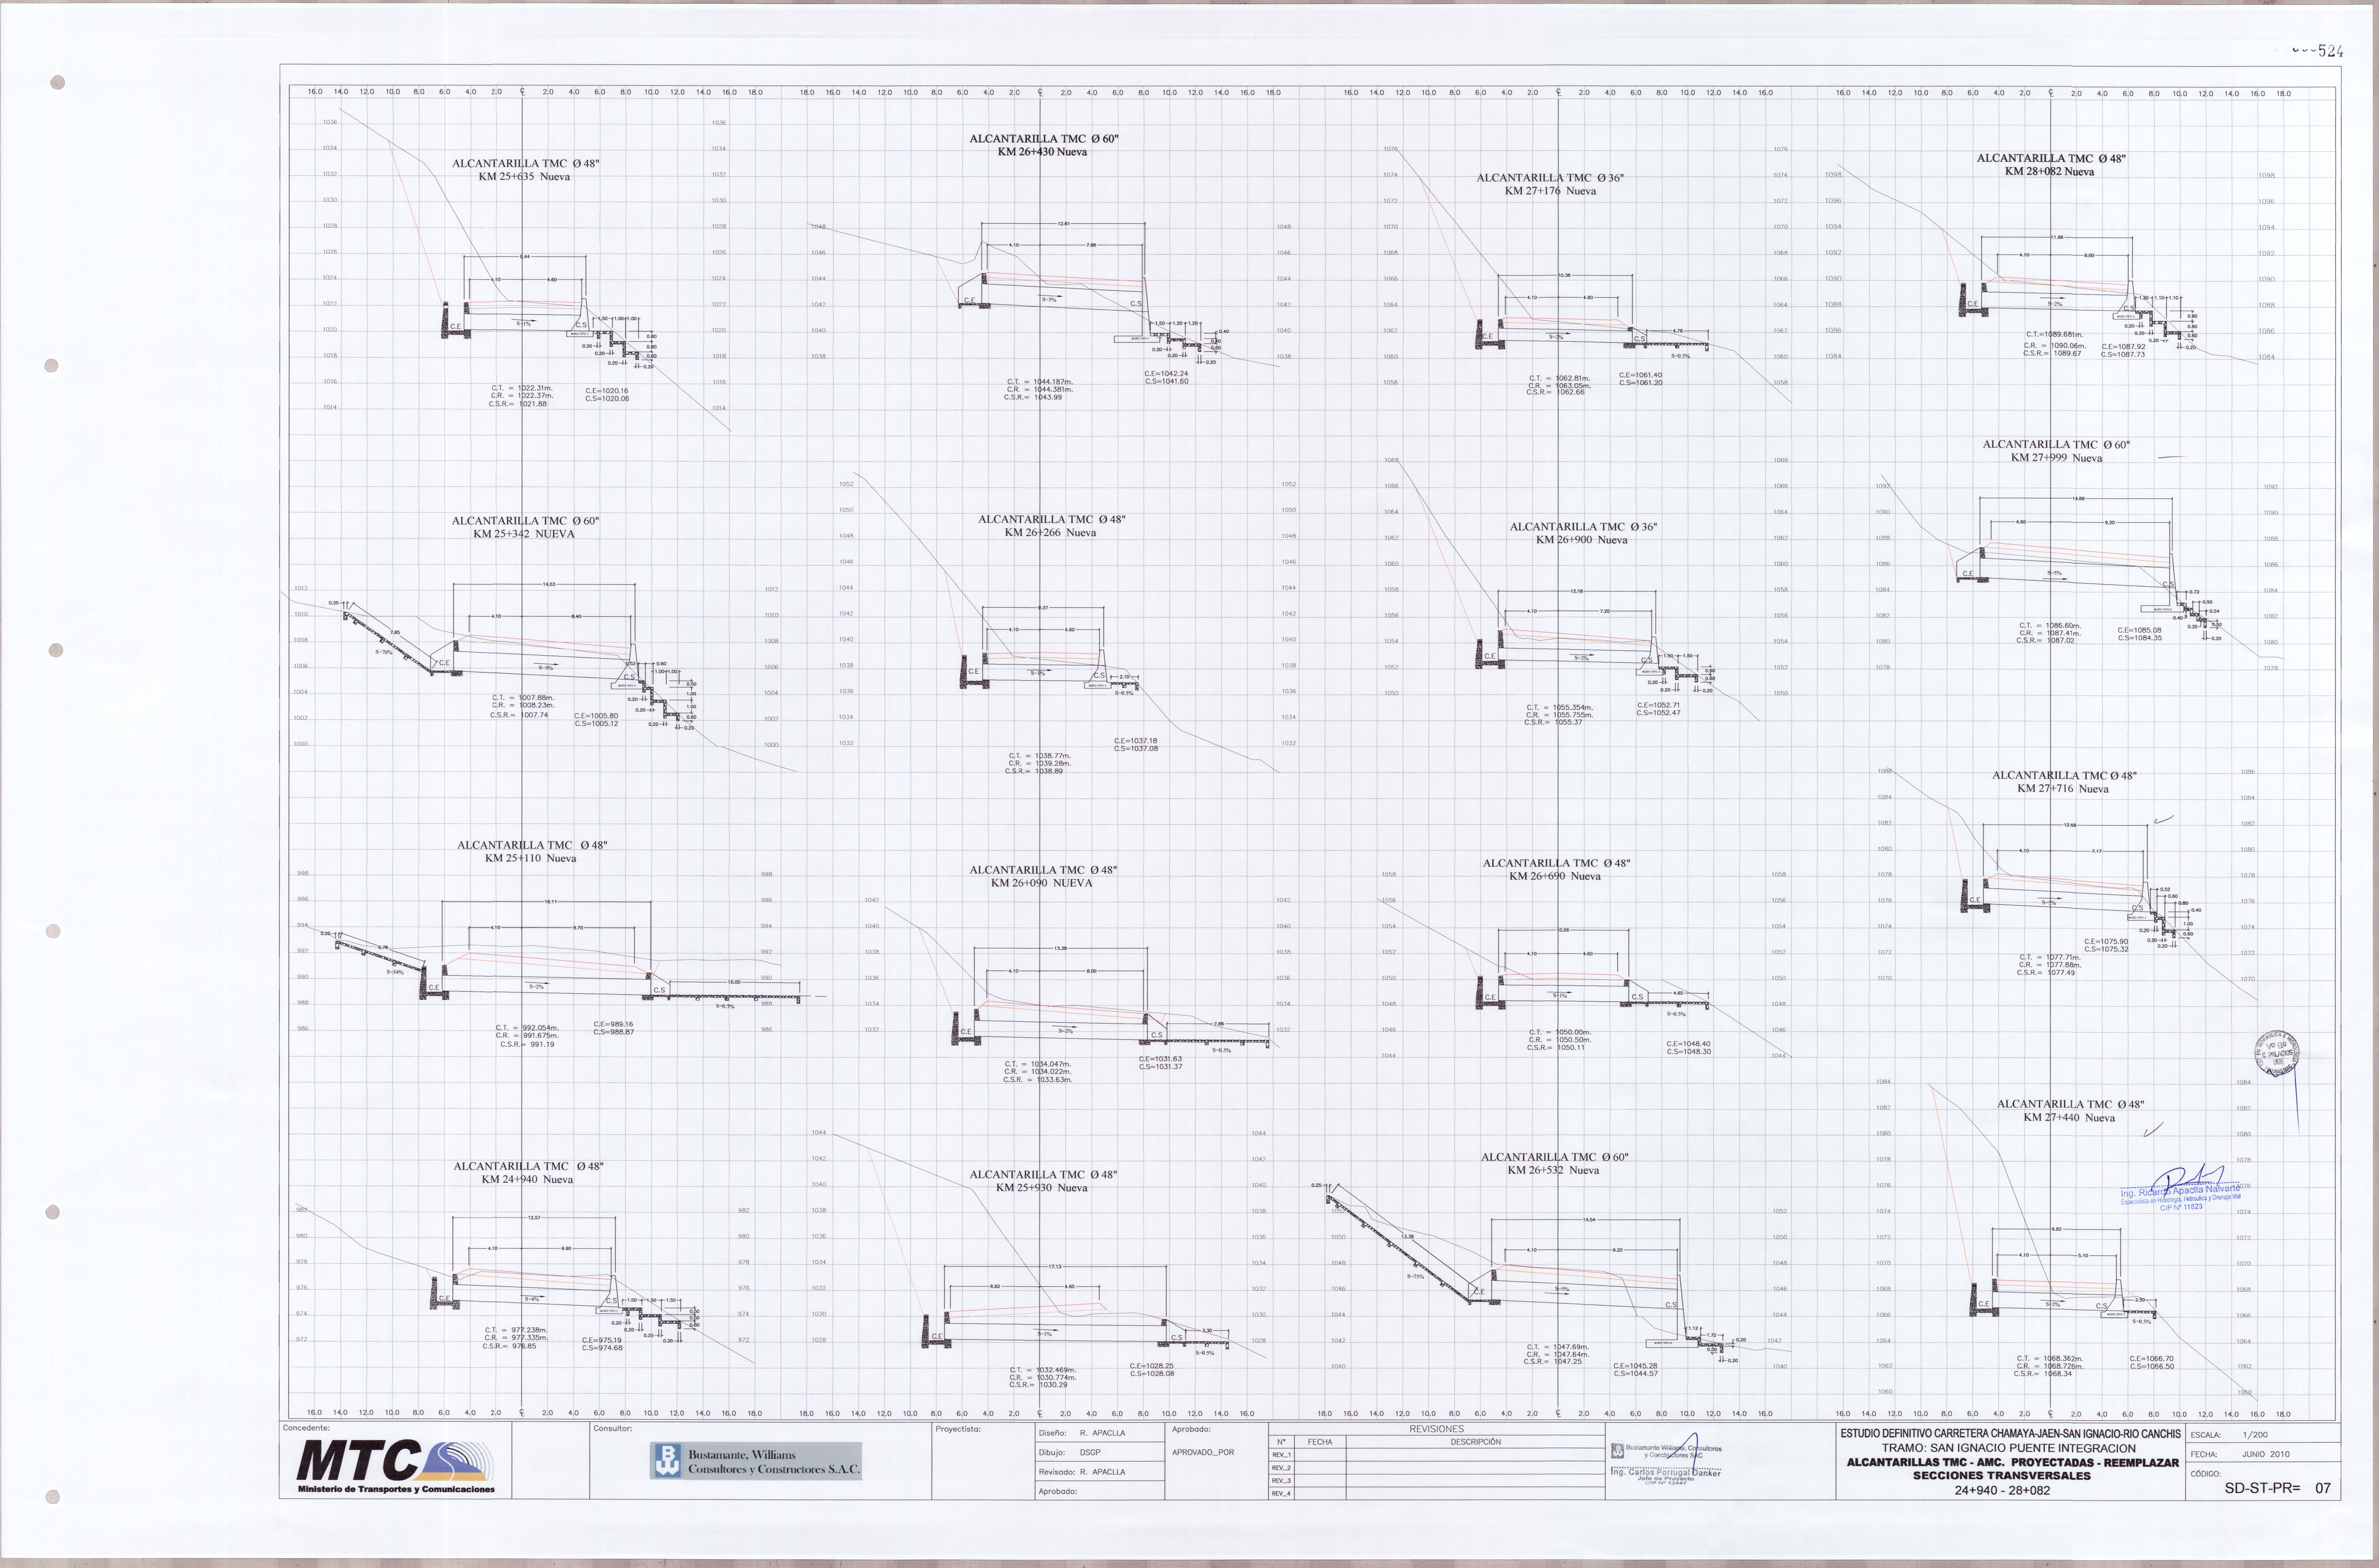Select the title 'KM 25+342 NUEVA'
The image size is (2379, 1568).
[x=524, y=534]
